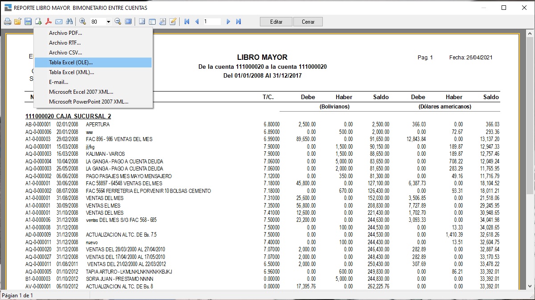Click the (Bolivianos) currency label

(334, 107)
